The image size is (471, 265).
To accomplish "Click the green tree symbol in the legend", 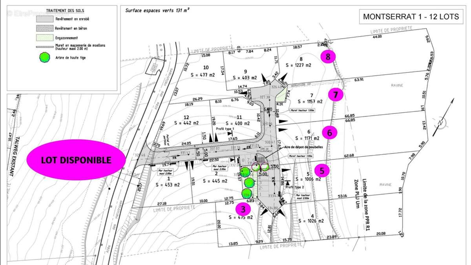I will click(45, 58).
